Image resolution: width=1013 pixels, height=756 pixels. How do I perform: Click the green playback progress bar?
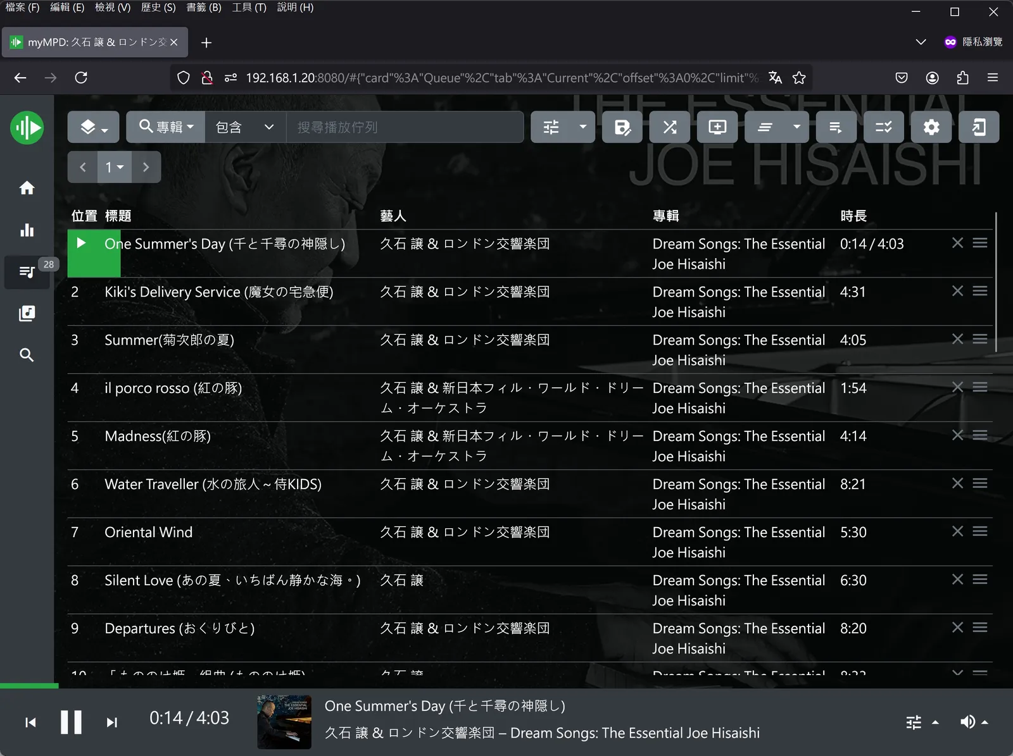(29, 686)
